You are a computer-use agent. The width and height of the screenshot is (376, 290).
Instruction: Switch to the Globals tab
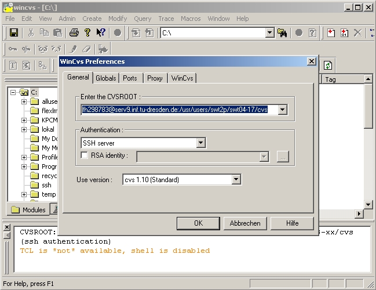[x=106, y=78]
